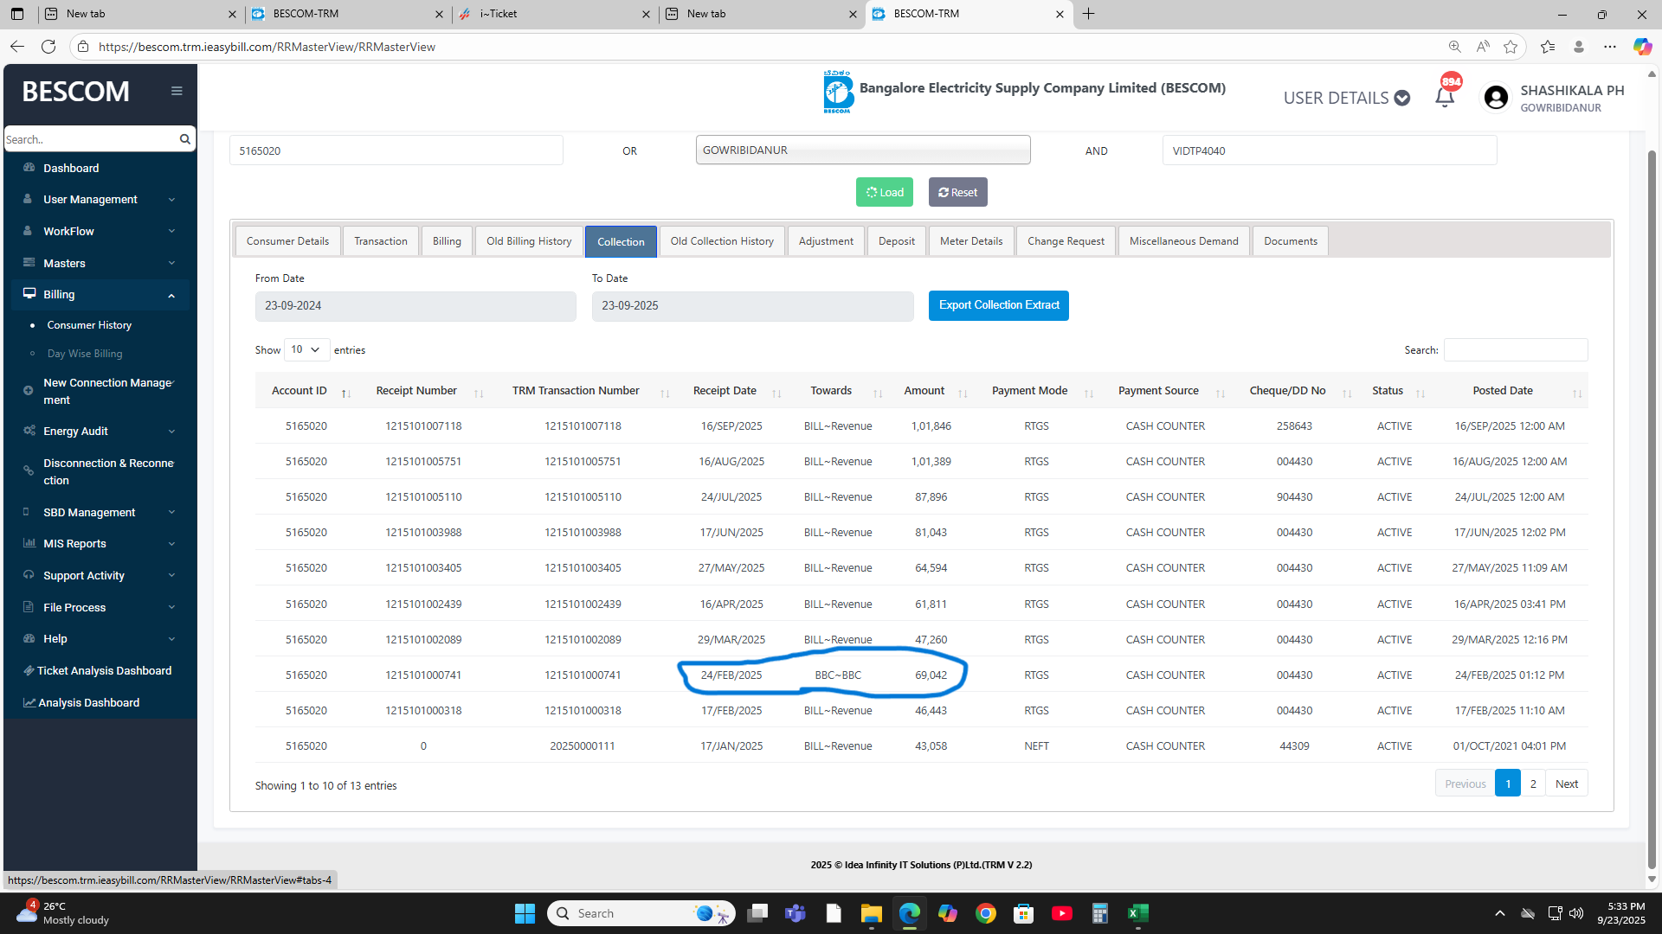
Task: Click the Export Collection Extract button
Action: click(x=998, y=305)
